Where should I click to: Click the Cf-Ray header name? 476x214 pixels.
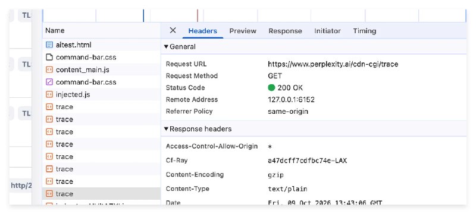[176, 161]
